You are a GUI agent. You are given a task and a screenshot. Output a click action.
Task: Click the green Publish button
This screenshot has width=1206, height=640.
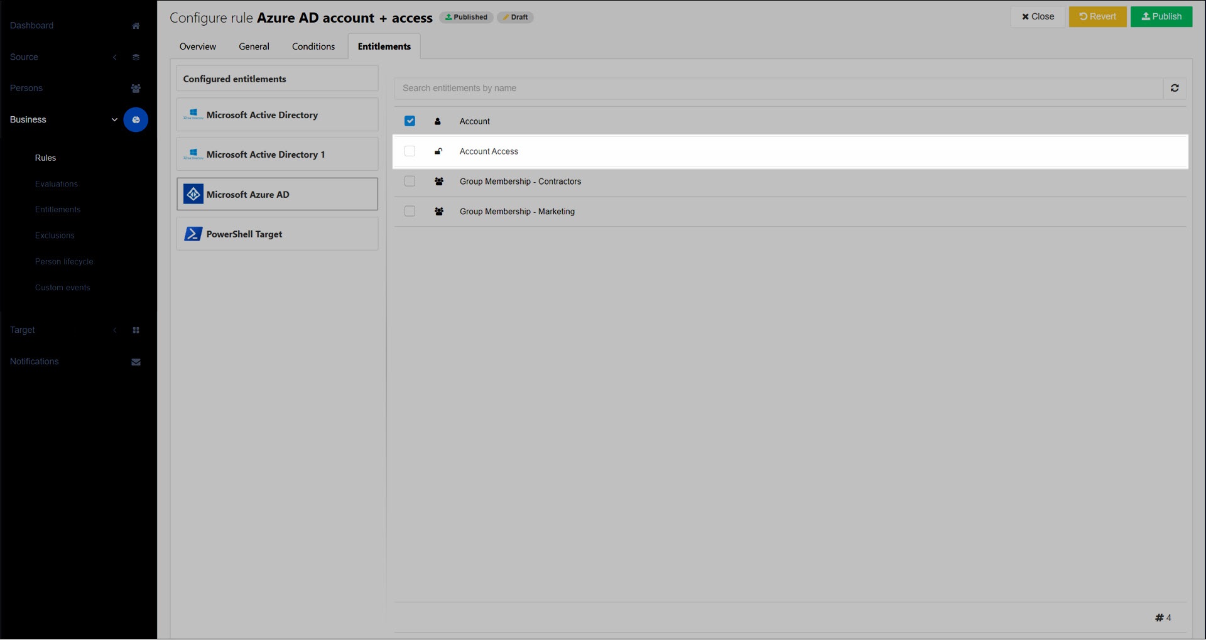(1161, 17)
